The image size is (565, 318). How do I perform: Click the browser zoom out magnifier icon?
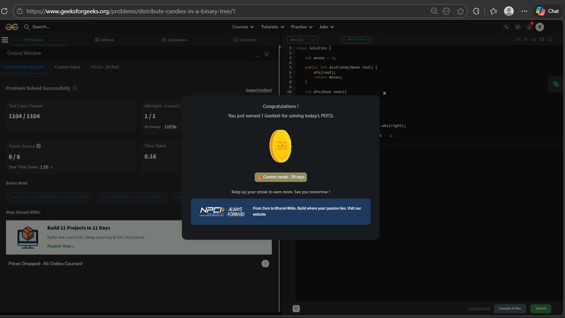click(434, 11)
